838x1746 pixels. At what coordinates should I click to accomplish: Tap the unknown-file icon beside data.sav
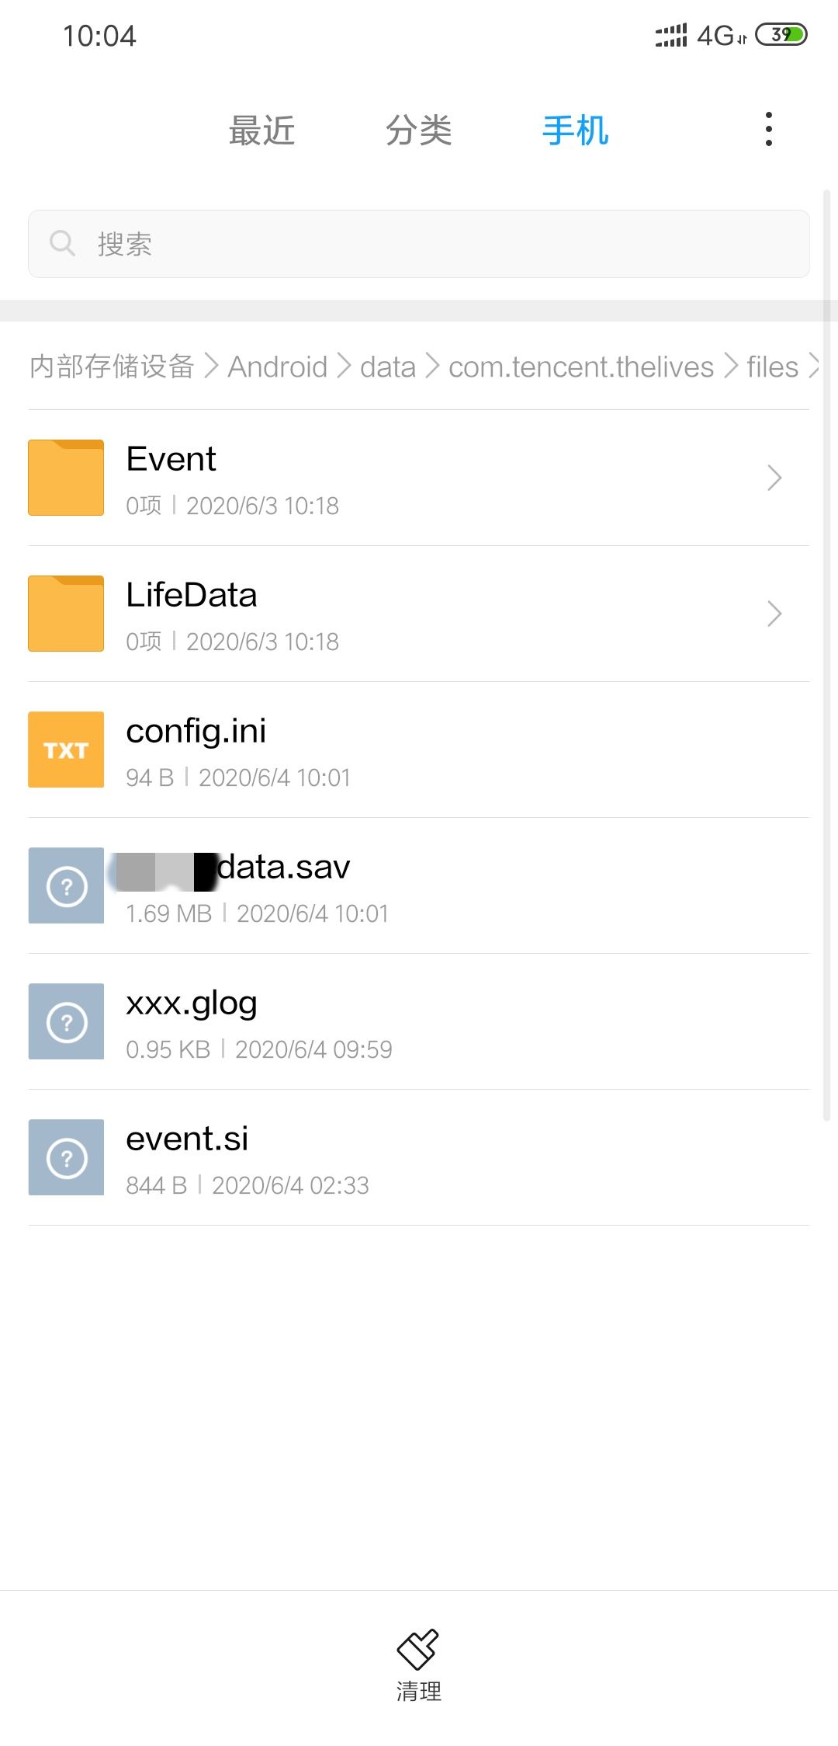tap(66, 885)
